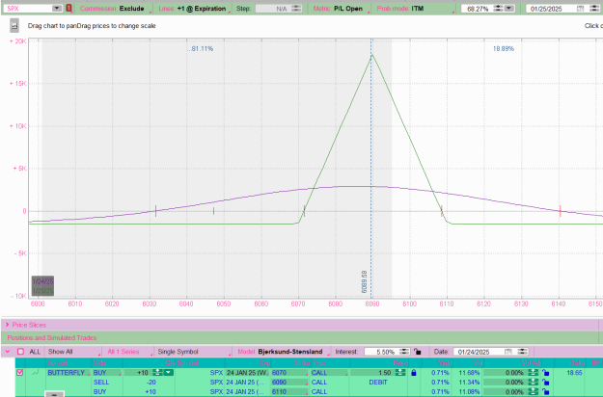Open the BUTTERFLY spread type dropdown
The height and width of the screenshot is (397, 603).
(x=69, y=372)
